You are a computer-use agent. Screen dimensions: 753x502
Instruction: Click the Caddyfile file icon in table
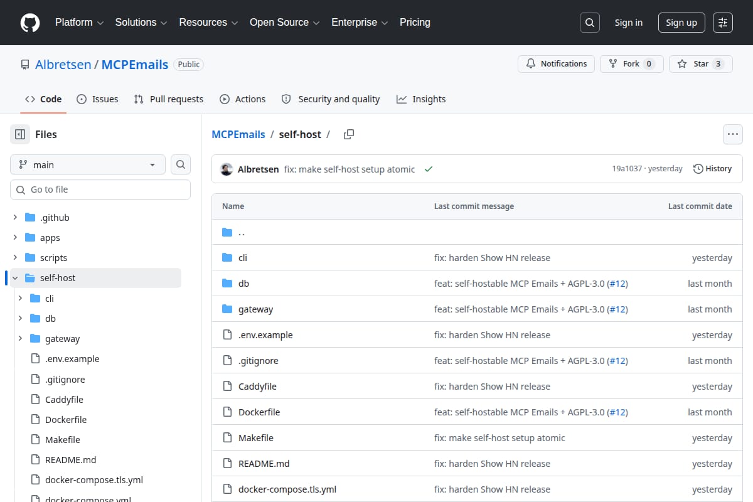click(227, 387)
